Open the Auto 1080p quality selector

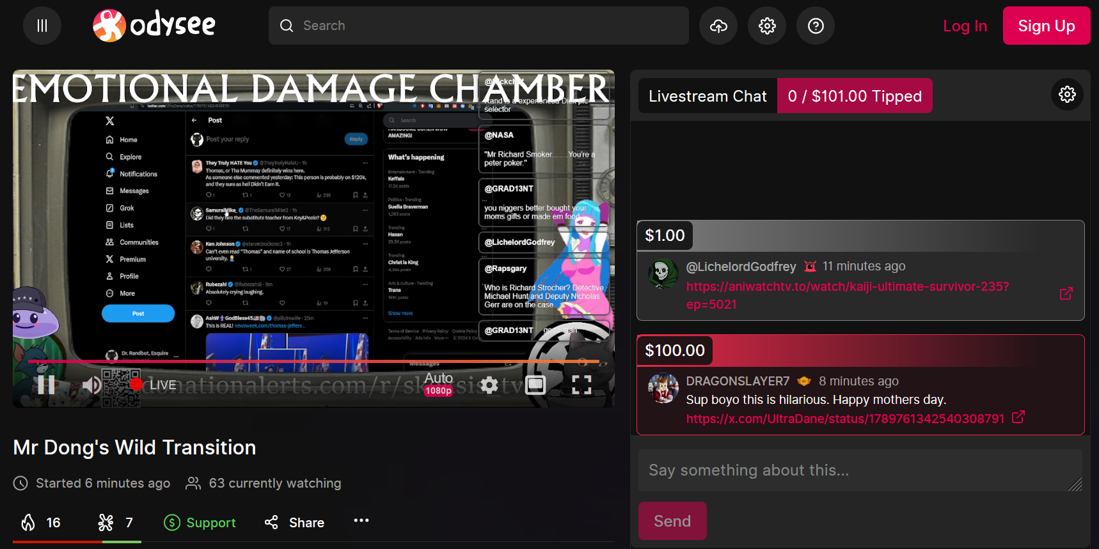[x=439, y=384]
